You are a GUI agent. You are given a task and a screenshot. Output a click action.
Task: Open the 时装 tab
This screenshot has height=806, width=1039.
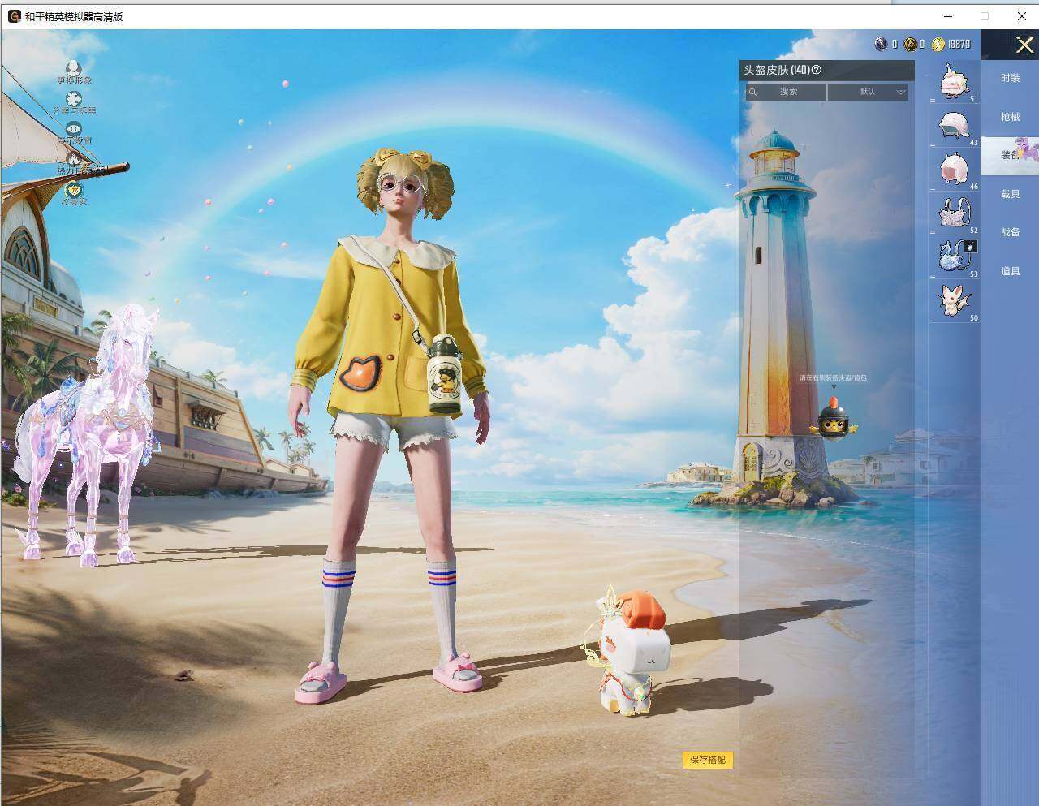[x=1010, y=78]
